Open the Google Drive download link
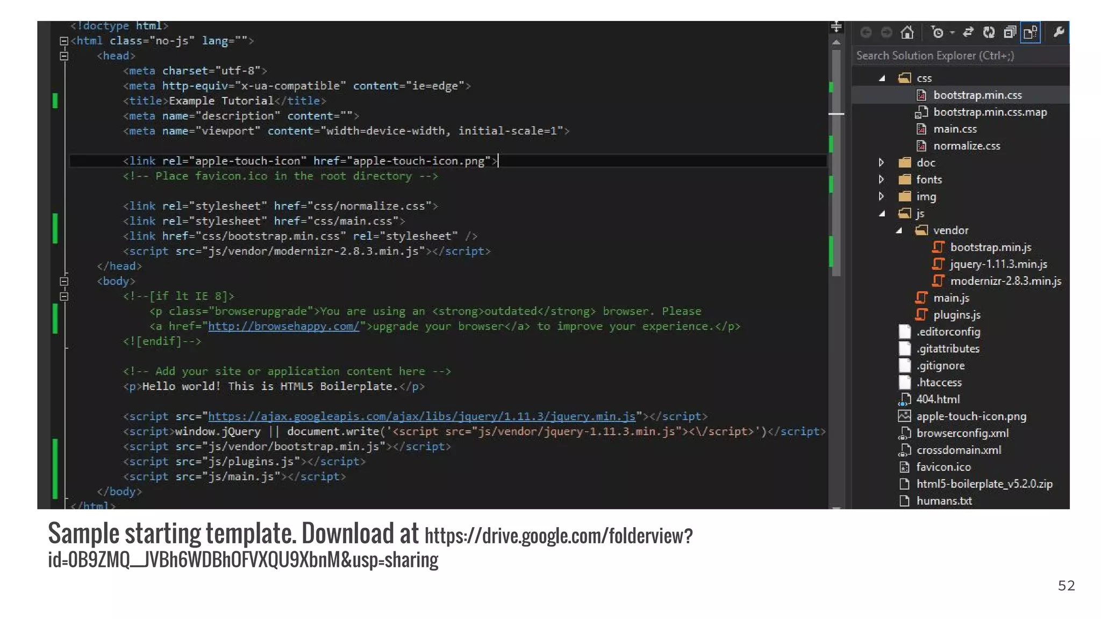 tap(558, 536)
